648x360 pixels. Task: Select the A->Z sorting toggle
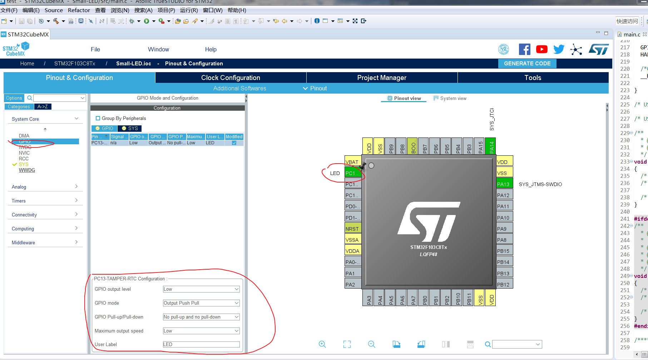[x=43, y=106]
